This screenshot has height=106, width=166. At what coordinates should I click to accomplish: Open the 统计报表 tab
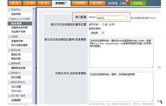pyautogui.click(x=97, y=3)
